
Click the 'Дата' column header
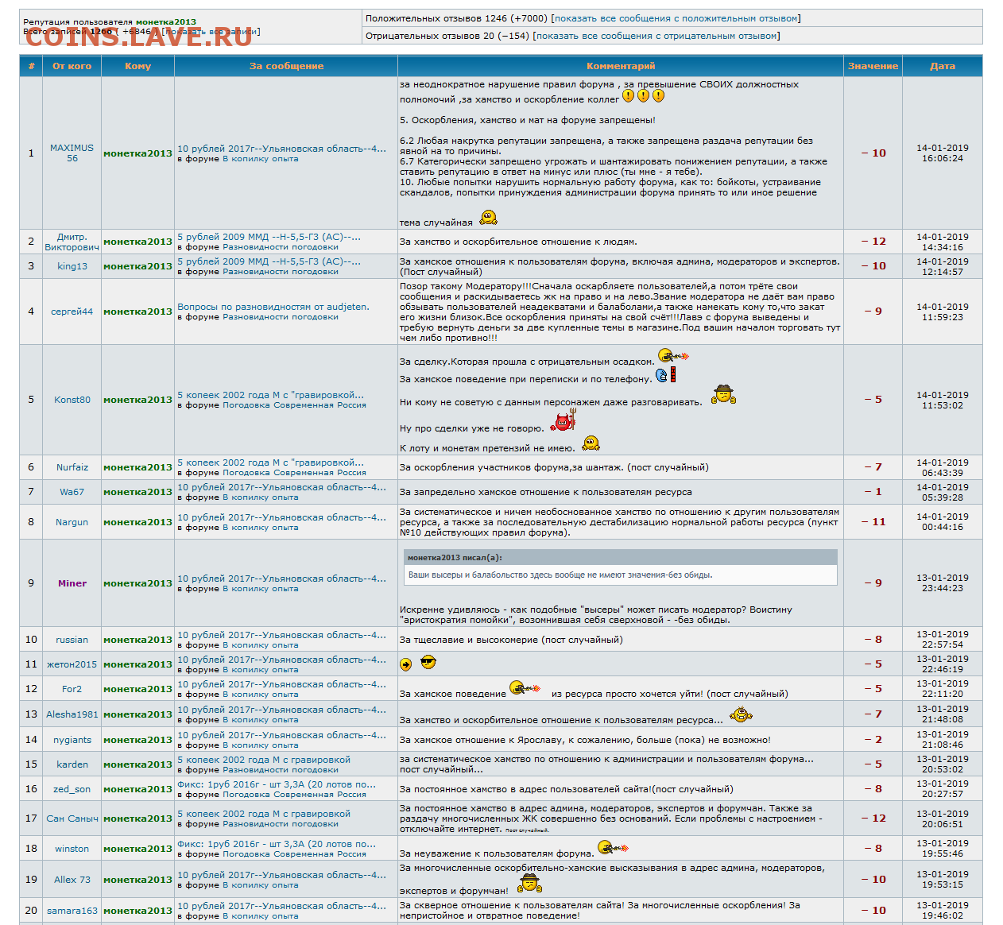(943, 66)
